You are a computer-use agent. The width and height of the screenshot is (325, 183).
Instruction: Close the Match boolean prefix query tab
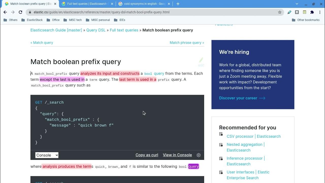(x=55, y=4)
